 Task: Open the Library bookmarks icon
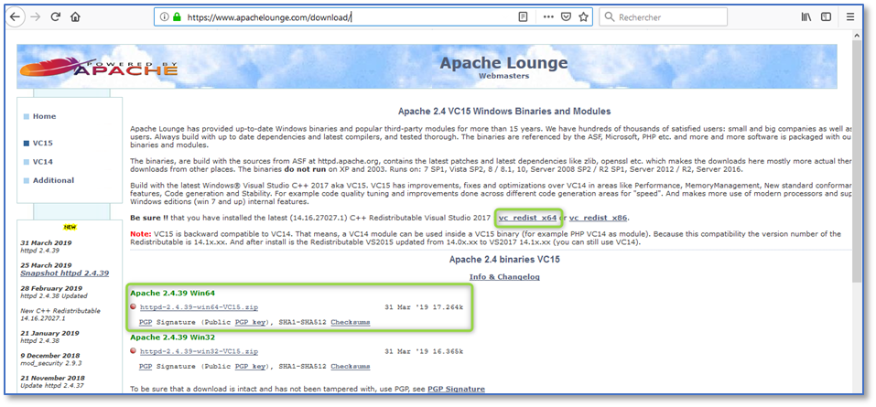coord(806,16)
